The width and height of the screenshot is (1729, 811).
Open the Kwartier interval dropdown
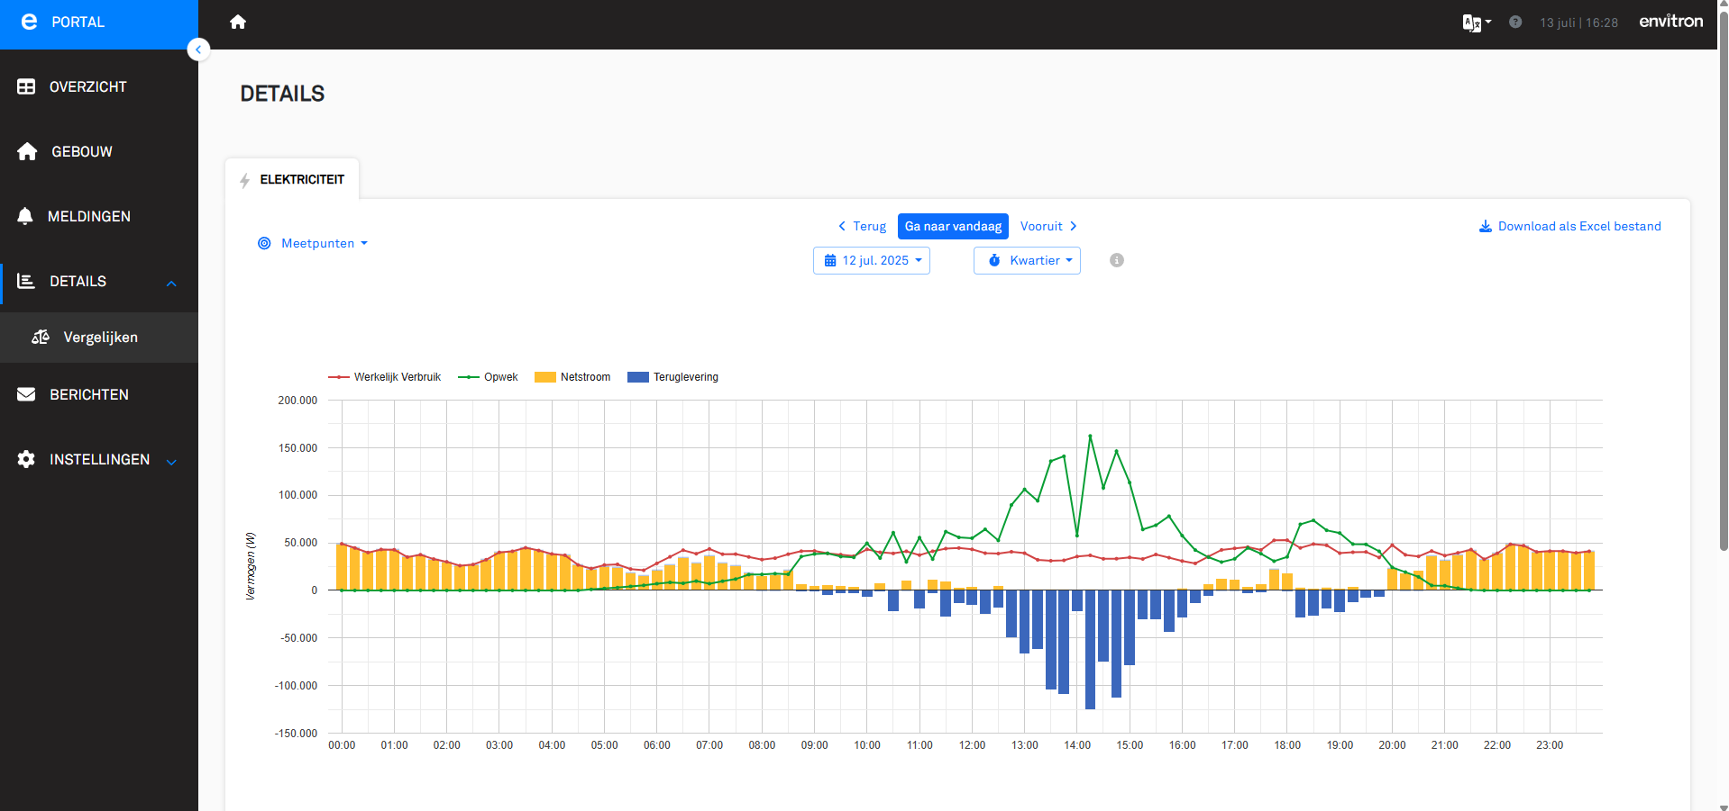coord(1027,260)
